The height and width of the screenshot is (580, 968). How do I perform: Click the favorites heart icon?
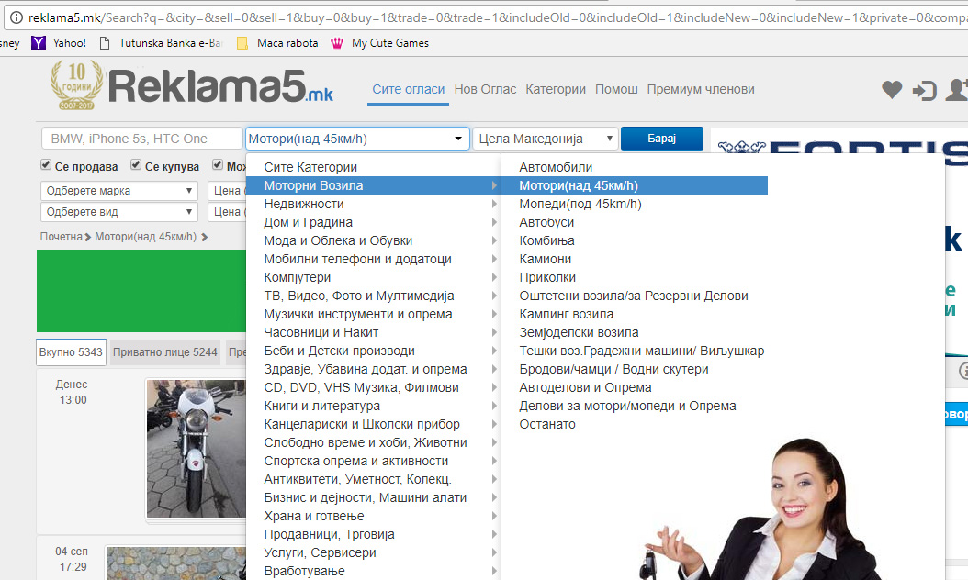(x=892, y=89)
